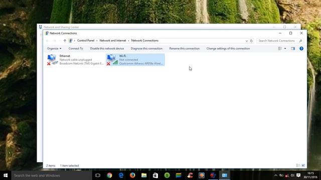This screenshot has height=180, width=321.
Task: Go up one level with up arrow
Action: (x=65, y=41)
